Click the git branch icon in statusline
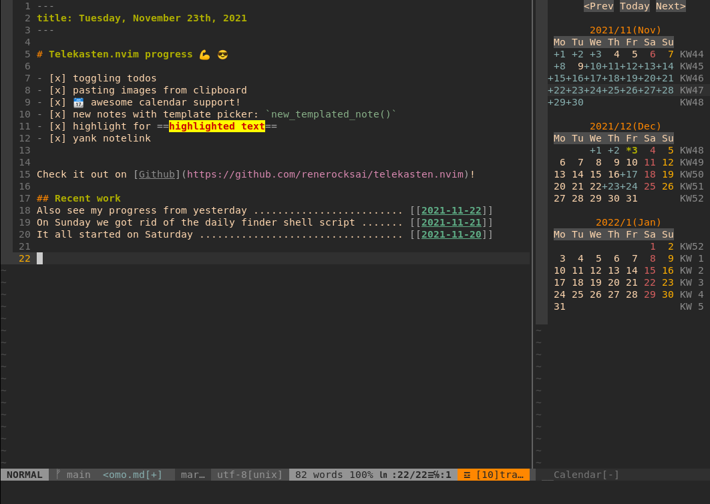710x504 pixels. click(59, 475)
